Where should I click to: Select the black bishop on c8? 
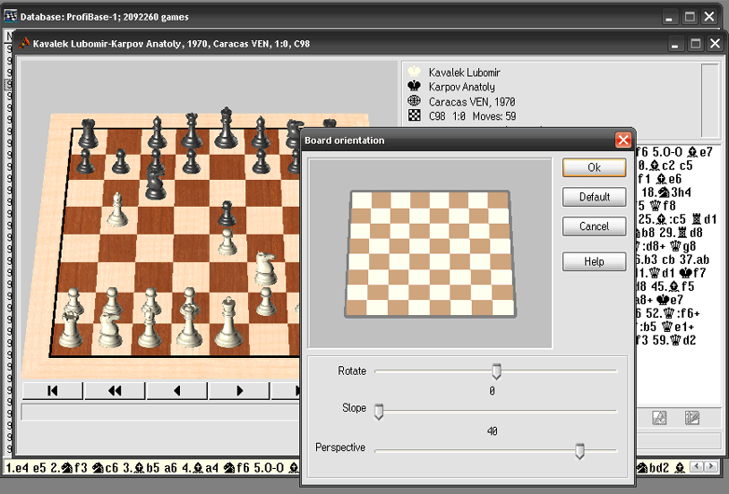click(x=157, y=132)
